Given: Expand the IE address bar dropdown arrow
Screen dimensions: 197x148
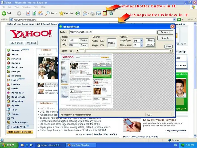Looking at the screenshot, I should coord(175,19).
